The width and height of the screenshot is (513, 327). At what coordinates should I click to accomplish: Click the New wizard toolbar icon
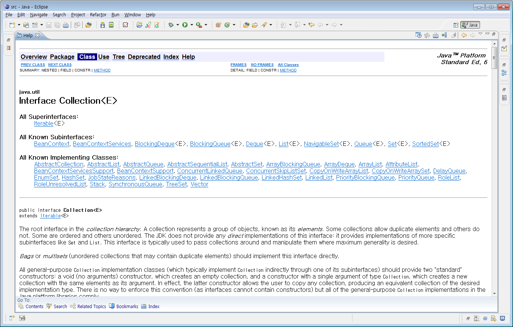click(12, 25)
